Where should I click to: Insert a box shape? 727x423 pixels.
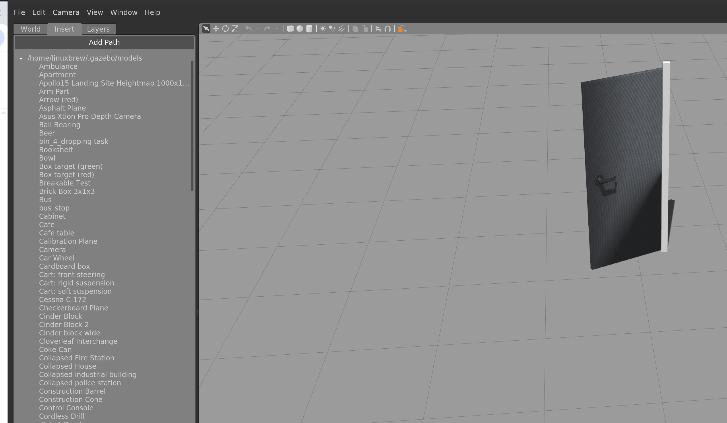290,29
